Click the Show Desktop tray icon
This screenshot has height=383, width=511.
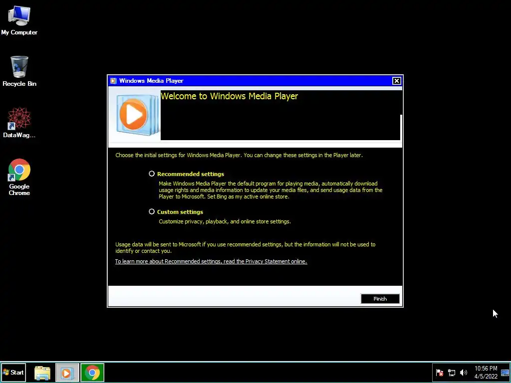(x=505, y=373)
